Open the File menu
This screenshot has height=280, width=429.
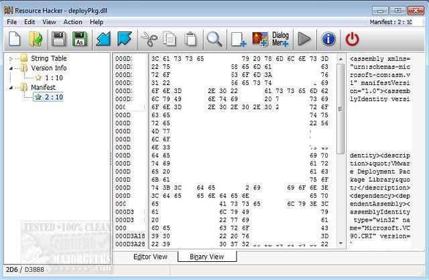12,22
